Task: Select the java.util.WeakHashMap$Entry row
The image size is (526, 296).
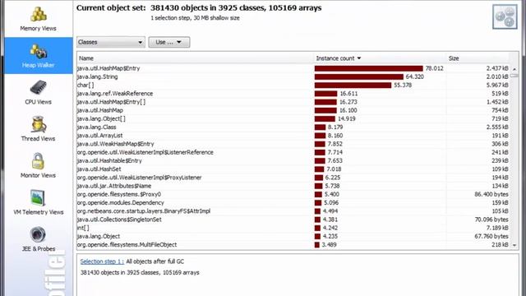Action: (x=293, y=144)
